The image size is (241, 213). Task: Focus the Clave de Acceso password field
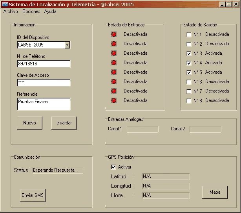tap(44, 83)
